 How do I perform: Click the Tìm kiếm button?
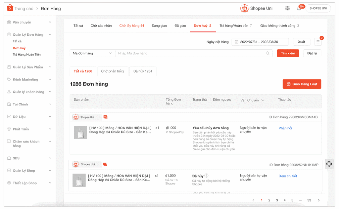click(288, 53)
